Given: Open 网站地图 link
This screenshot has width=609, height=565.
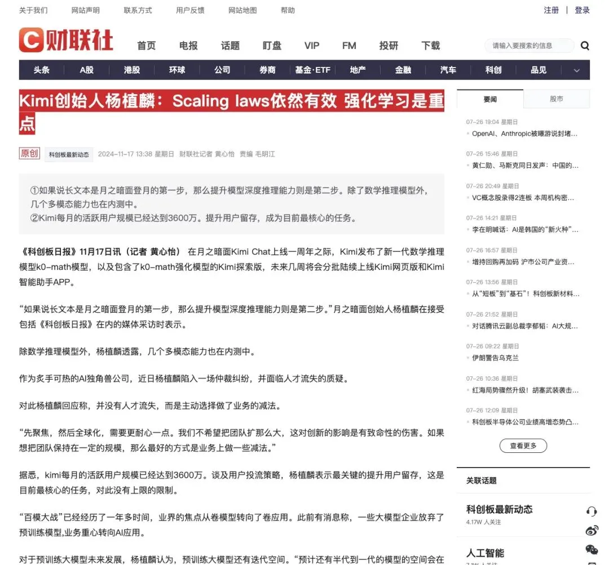Looking at the screenshot, I should [242, 11].
